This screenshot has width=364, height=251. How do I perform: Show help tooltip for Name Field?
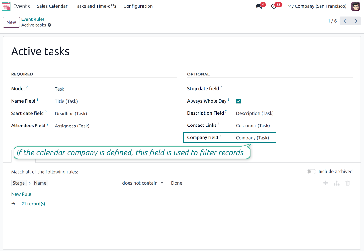tap(38, 99)
